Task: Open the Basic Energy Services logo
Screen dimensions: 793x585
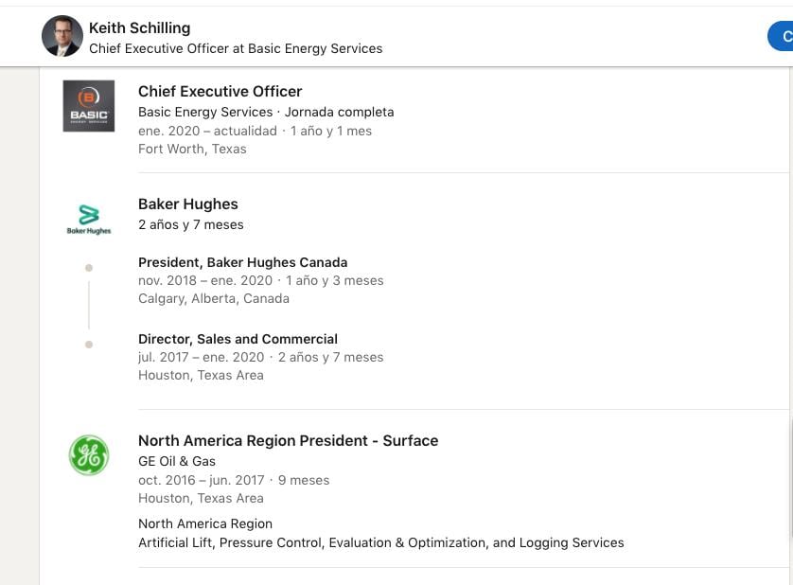Action: click(x=89, y=106)
